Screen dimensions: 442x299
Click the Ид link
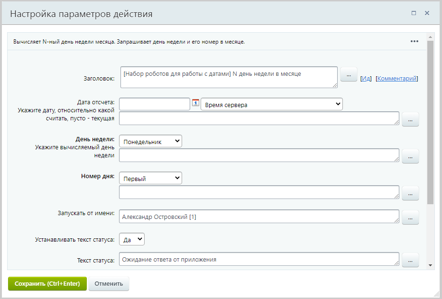(x=366, y=79)
